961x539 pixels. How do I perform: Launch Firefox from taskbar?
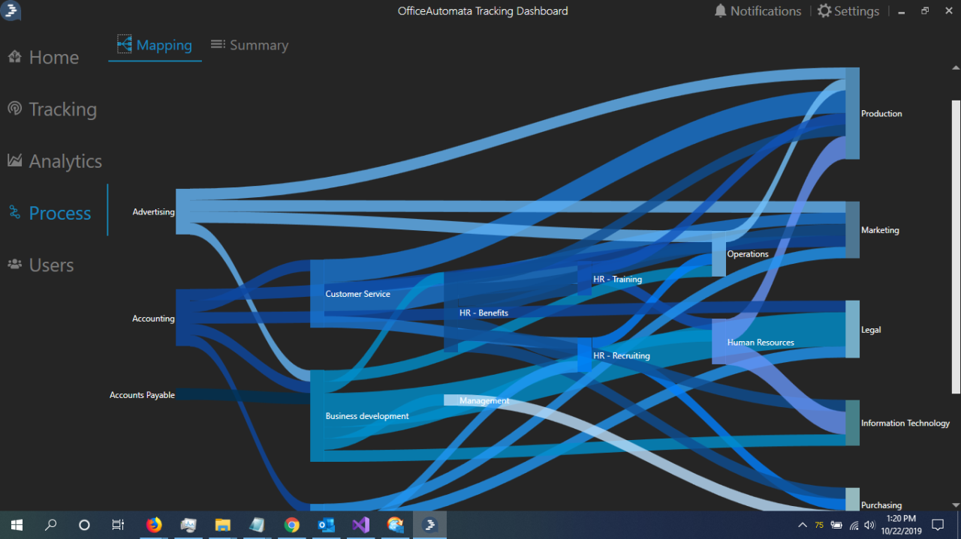click(x=154, y=525)
